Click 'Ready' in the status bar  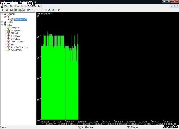(x=3, y=127)
